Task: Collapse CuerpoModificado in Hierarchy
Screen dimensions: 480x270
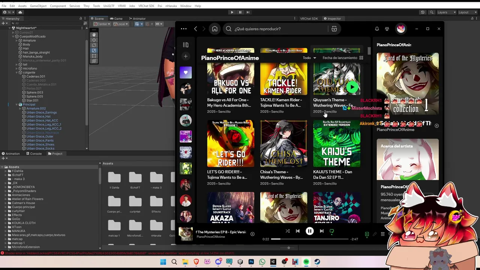Action: point(13,36)
